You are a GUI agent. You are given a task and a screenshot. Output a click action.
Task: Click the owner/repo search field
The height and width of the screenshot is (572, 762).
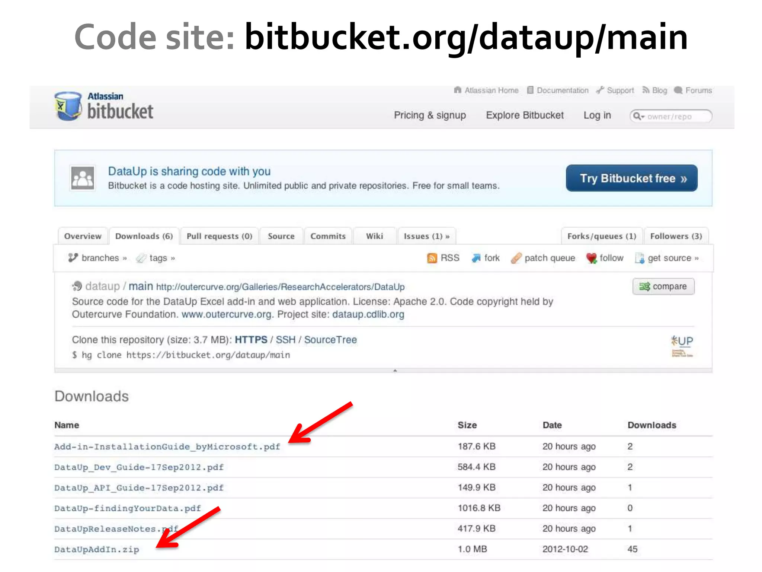[671, 116]
